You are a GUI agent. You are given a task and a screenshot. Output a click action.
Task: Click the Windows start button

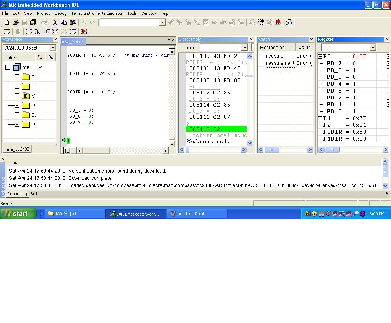click(18, 214)
